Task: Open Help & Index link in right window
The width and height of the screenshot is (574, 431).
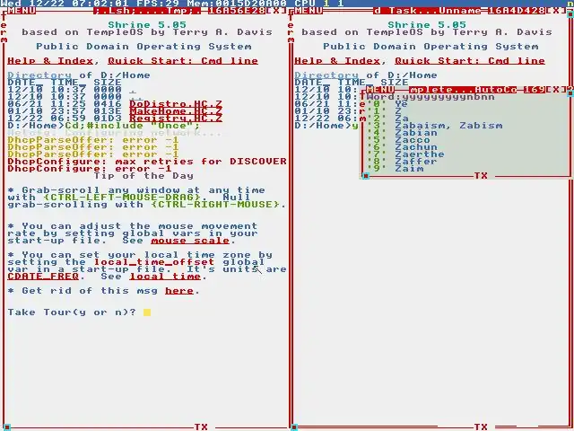Action: pyautogui.click(x=337, y=61)
